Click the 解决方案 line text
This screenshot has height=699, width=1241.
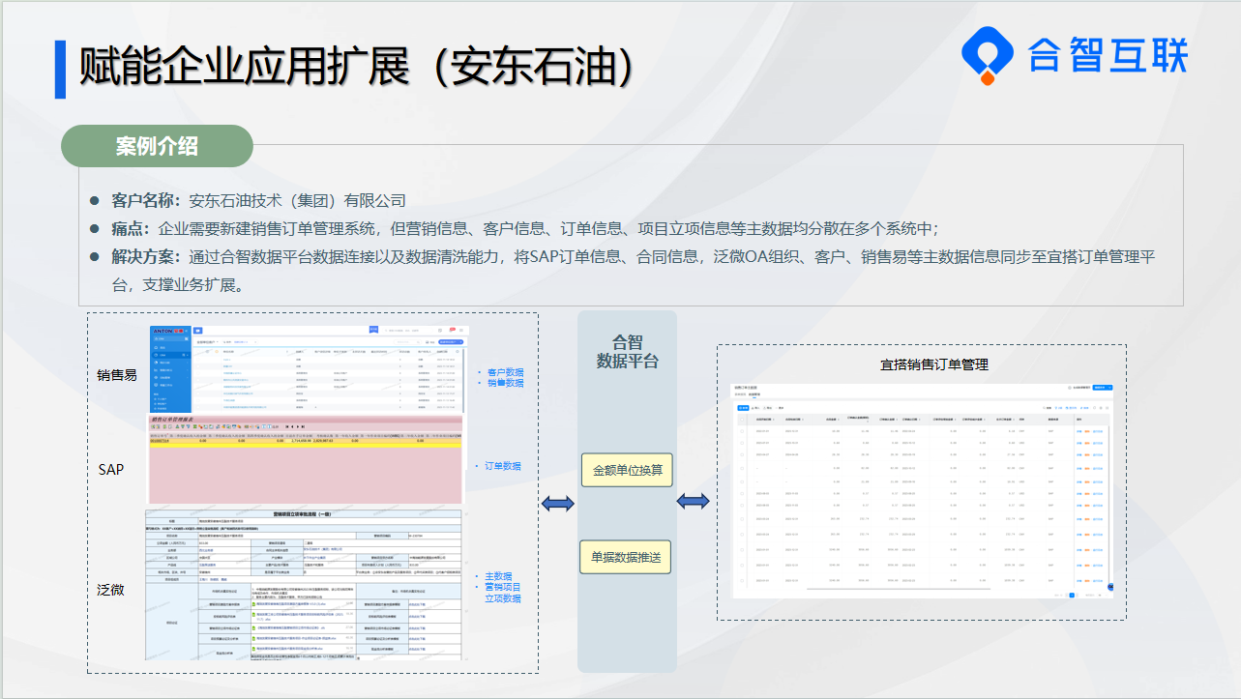pyautogui.click(x=634, y=271)
